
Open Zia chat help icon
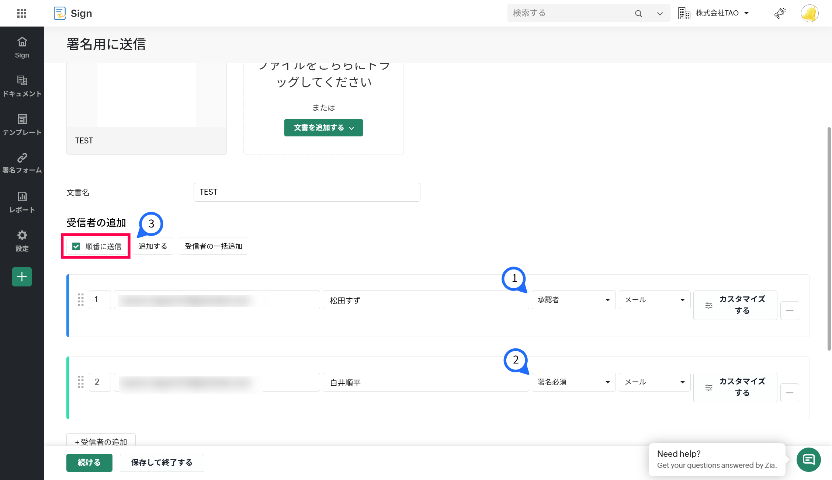tap(808, 460)
